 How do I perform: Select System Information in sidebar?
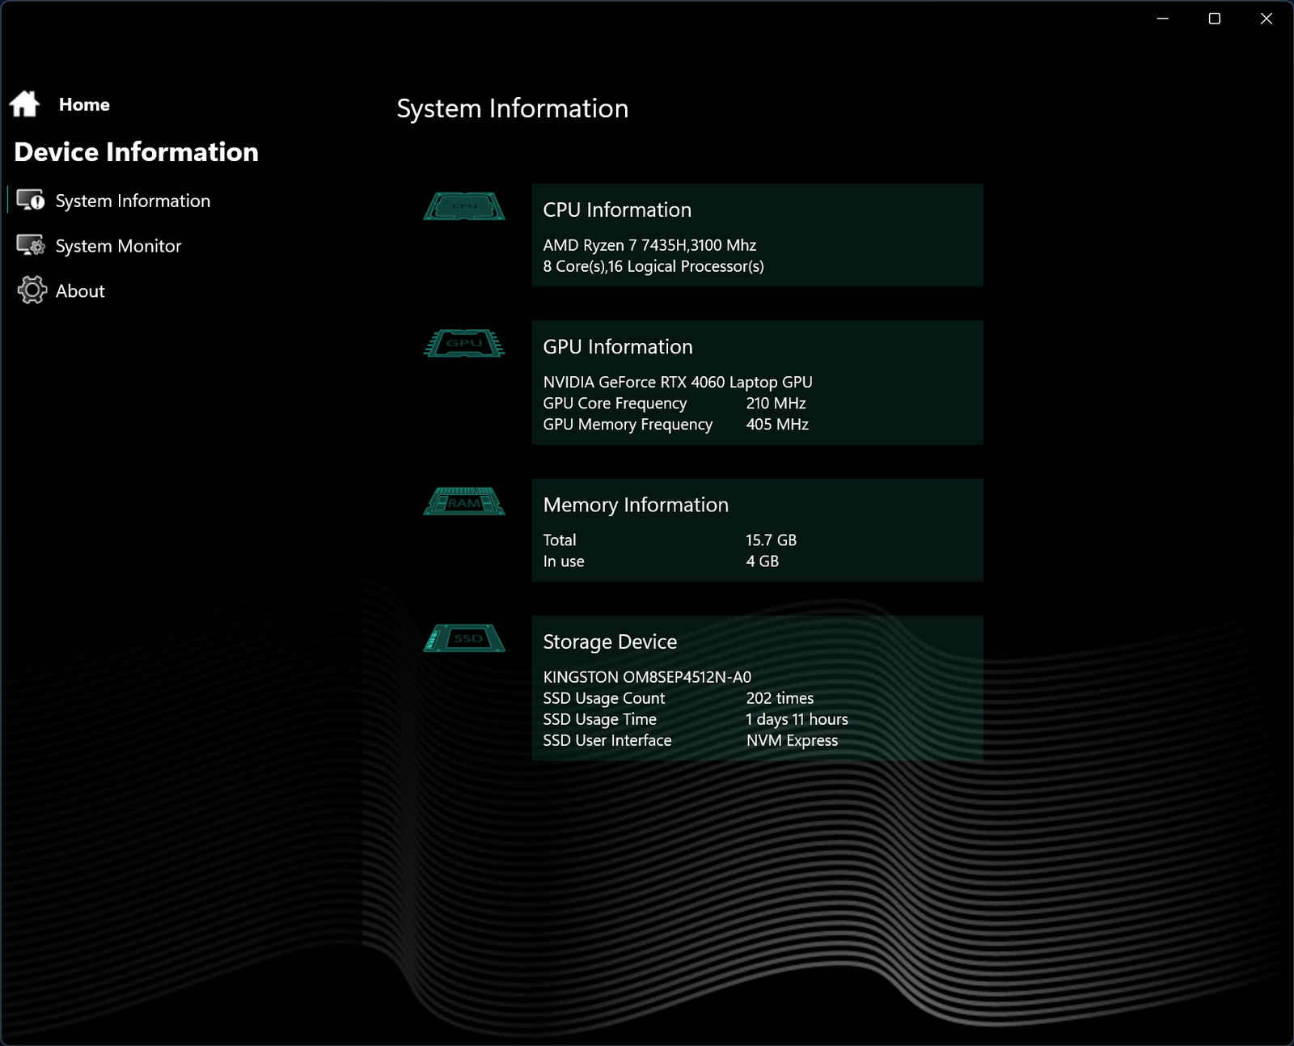[133, 201]
